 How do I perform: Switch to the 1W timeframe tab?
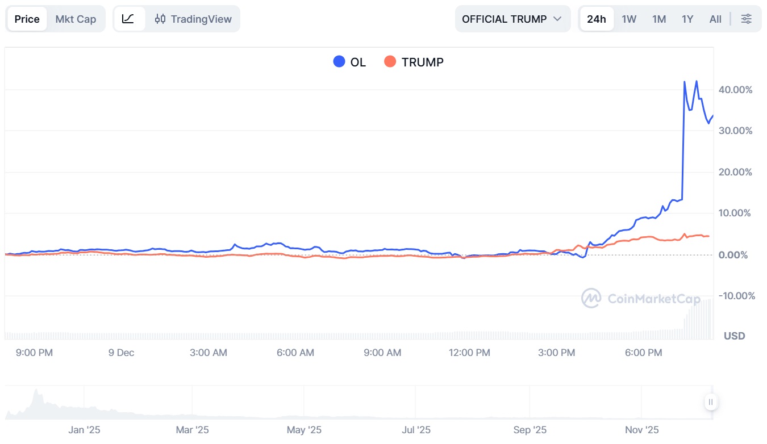629,19
